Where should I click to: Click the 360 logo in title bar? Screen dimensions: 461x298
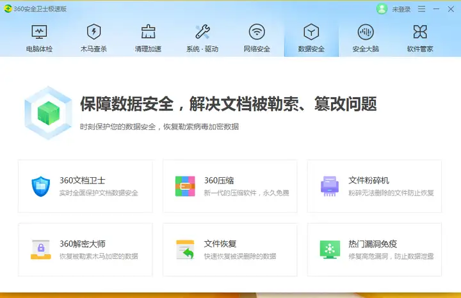[x=8, y=9]
